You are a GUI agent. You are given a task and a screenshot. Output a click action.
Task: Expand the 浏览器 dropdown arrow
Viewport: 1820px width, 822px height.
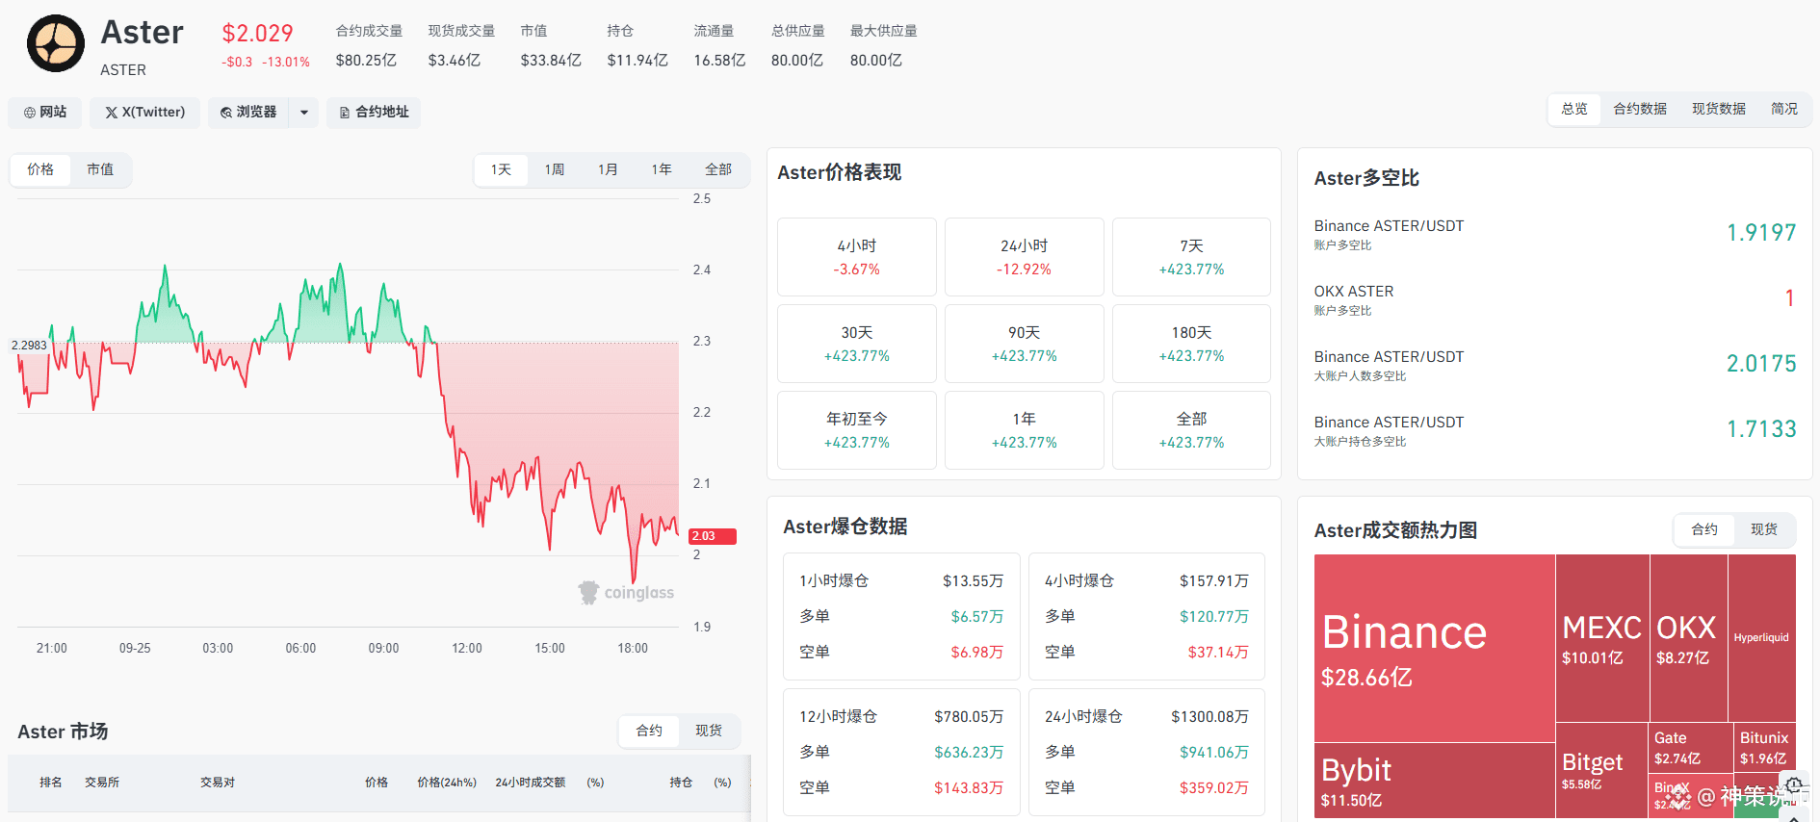tap(304, 113)
